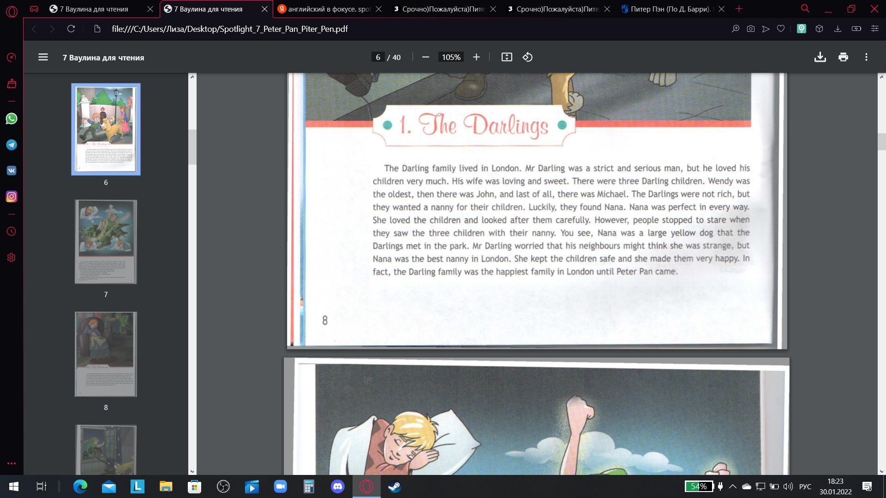Click the main document scrollbar thumb
Image resolution: width=886 pixels, height=498 pixels.
click(881, 141)
